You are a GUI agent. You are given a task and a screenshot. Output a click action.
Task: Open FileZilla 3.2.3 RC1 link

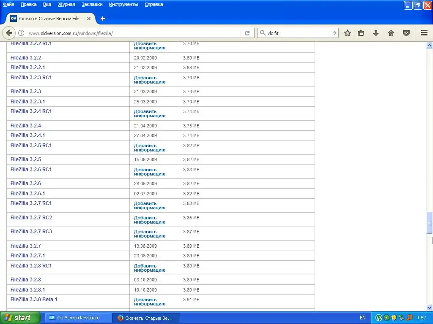click(x=31, y=78)
